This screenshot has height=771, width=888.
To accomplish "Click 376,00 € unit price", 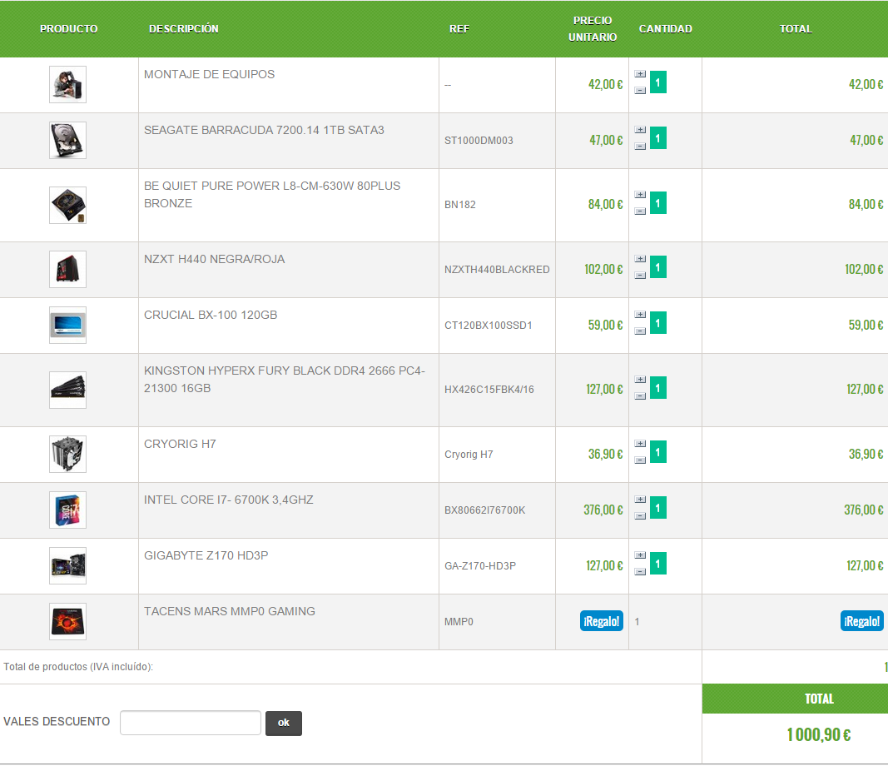I will [603, 510].
